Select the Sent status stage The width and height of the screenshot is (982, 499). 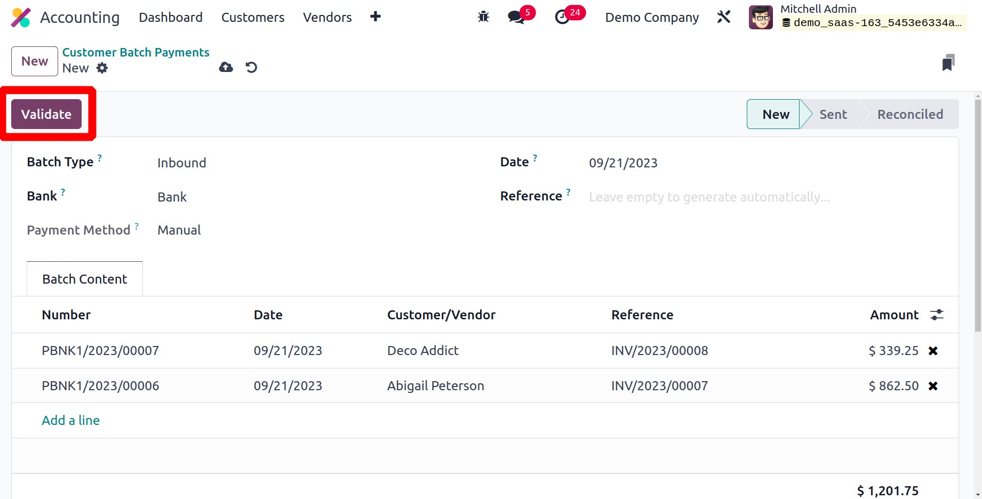click(833, 115)
